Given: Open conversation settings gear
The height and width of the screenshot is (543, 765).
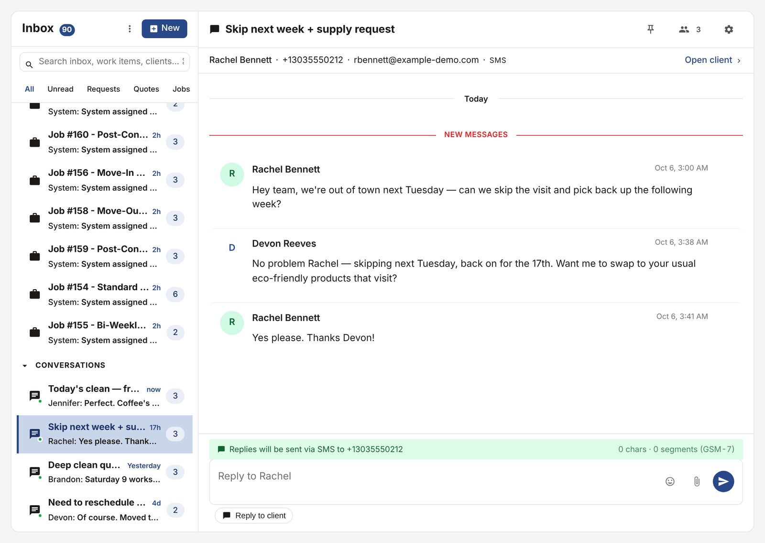Looking at the screenshot, I should (x=729, y=29).
